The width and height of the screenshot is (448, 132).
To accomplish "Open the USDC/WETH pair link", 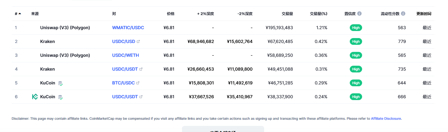I will (125, 55).
